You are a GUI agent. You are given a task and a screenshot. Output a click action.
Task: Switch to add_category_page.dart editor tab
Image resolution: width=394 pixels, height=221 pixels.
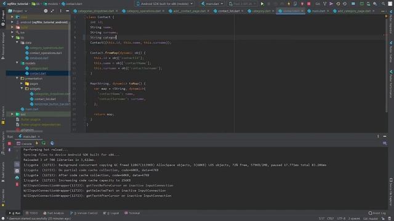(x=353, y=11)
